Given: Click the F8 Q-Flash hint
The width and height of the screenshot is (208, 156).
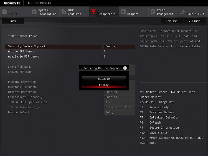Looking at the screenshot, I should point(150,122).
